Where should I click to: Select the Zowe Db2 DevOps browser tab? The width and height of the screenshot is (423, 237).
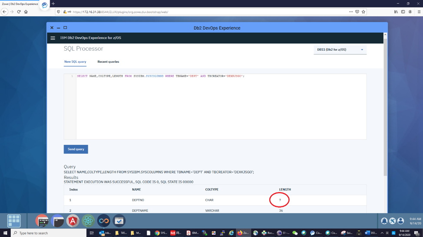tap(20, 4)
